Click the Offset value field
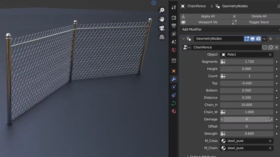This screenshot has width=280, height=157. (x=247, y=126)
